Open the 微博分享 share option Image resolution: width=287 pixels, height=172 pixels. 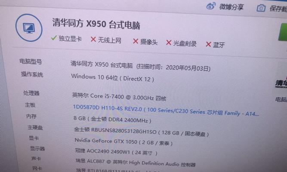[x=231, y=7]
